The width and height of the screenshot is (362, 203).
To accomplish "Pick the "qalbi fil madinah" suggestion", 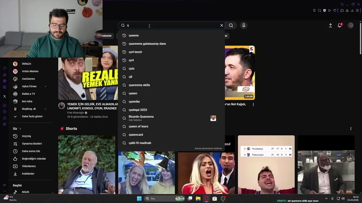I will click(171, 143).
